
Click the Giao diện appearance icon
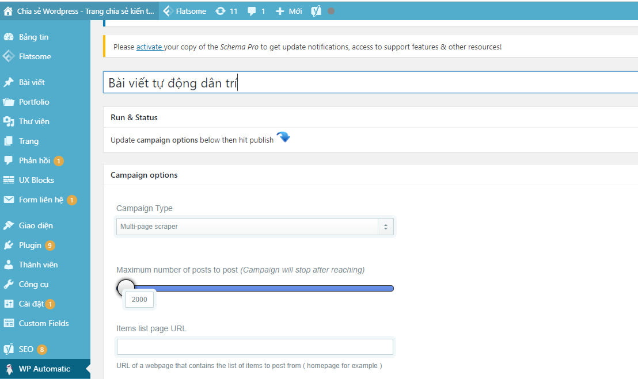point(8,225)
